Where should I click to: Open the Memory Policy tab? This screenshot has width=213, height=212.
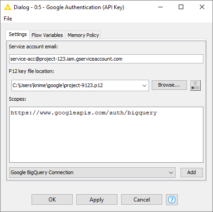click(83, 35)
